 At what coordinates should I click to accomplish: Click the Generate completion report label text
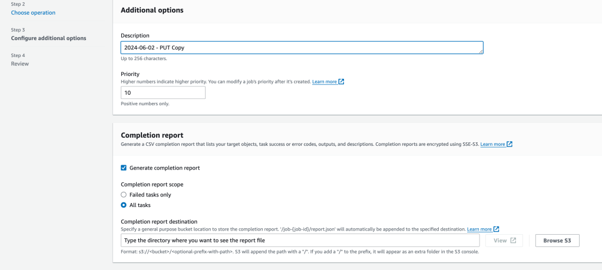pos(164,168)
